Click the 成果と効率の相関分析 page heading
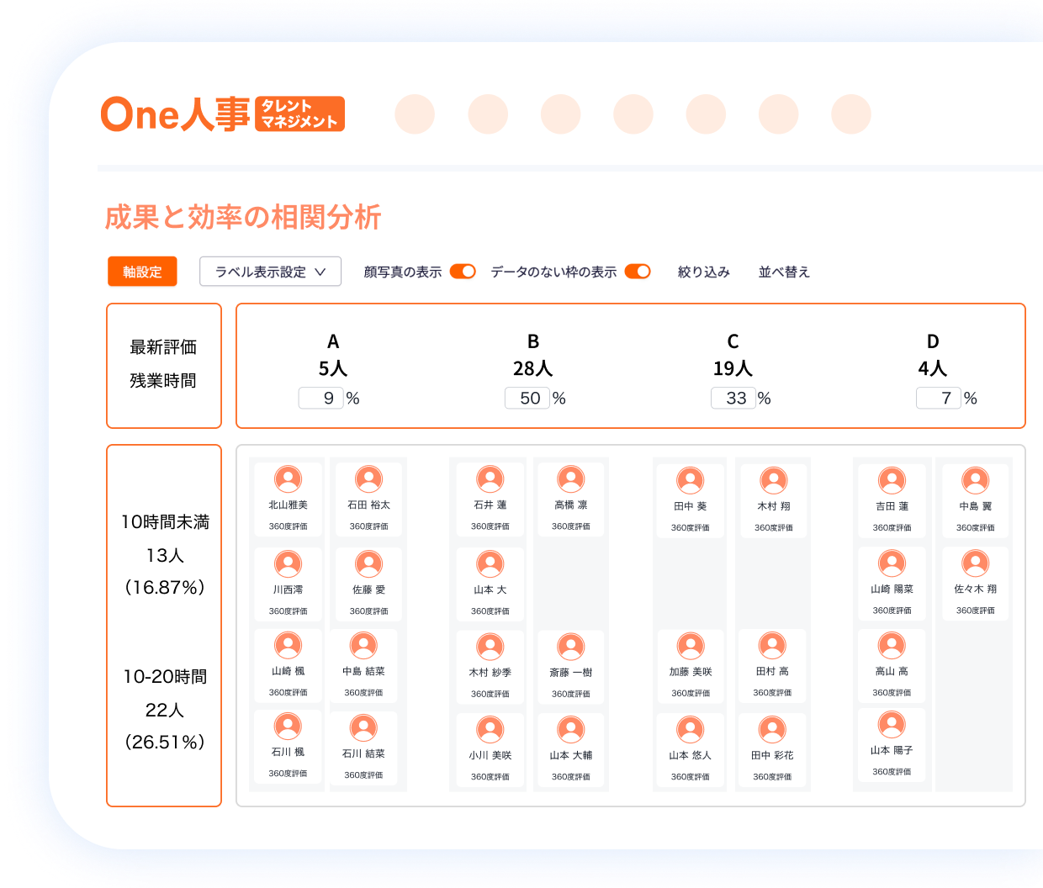The width and height of the screenshot is (1043, 888). (243, 217)
